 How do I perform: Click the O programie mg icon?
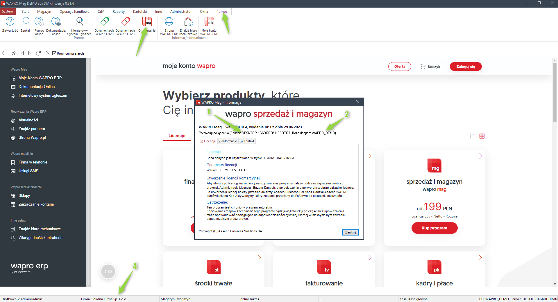(147, 21)
